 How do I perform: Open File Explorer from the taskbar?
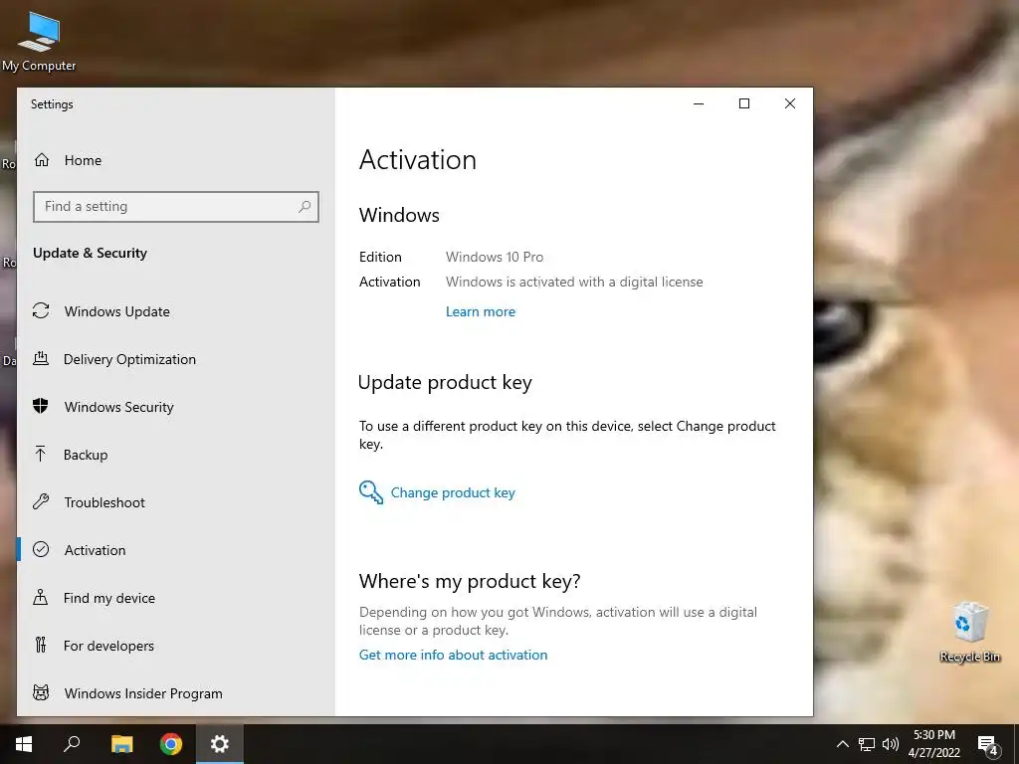coord(121,744)
